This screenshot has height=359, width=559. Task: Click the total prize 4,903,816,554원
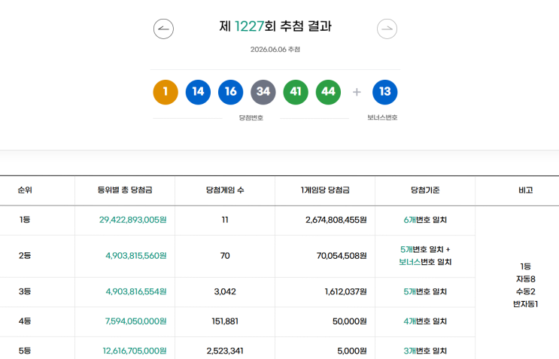coord(136,291)
